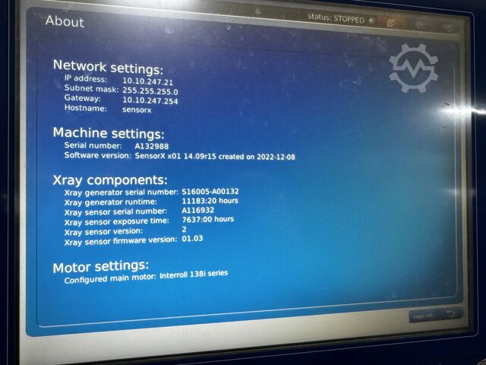
Task: Select the generator runtime 11183:20 hours
Action: (x=210, y=201)
